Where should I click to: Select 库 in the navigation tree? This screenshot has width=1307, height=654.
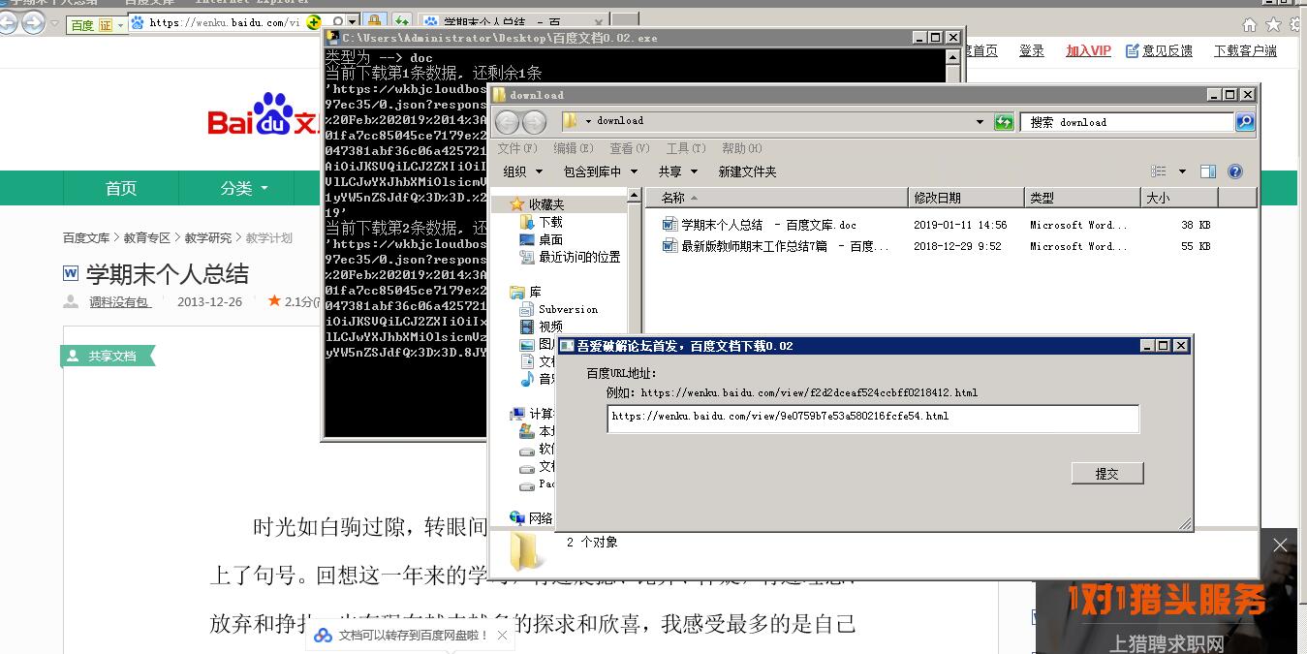click(535, 292)
